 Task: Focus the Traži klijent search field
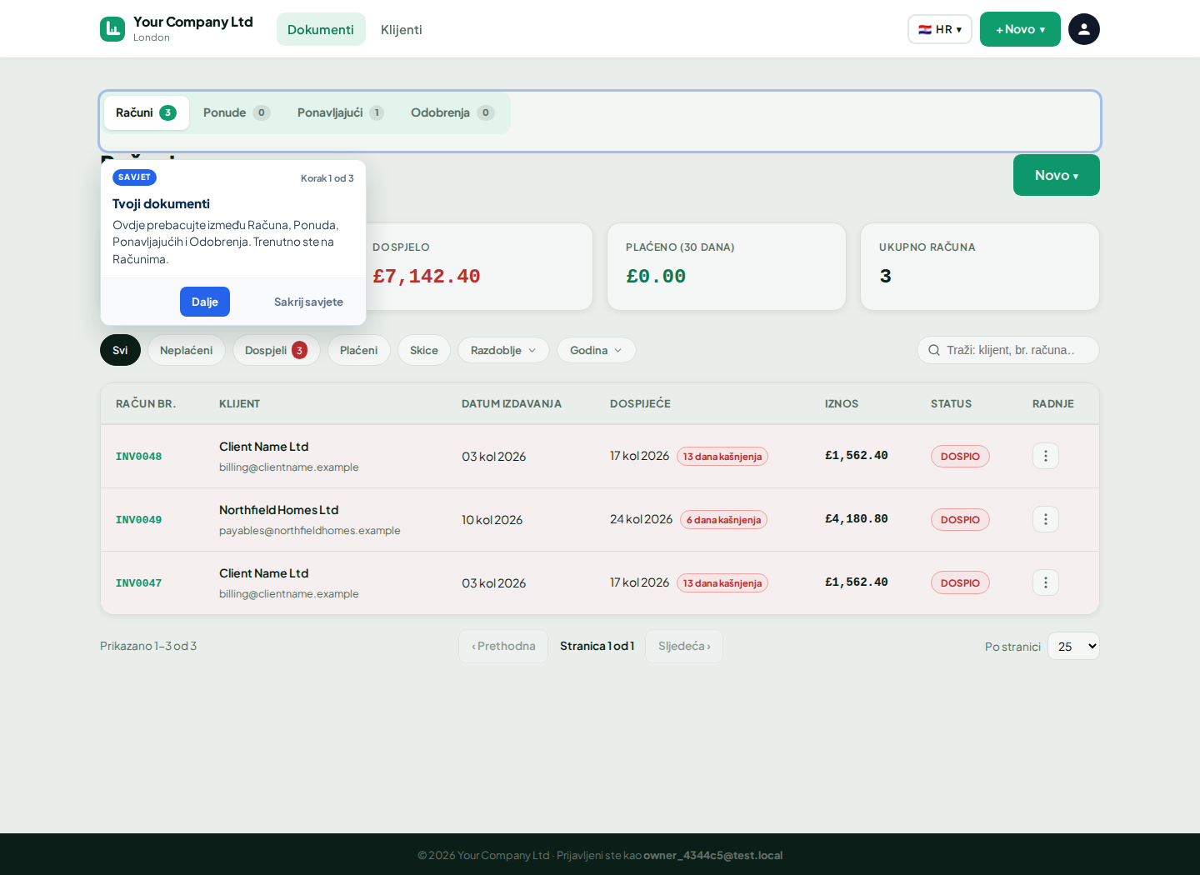click(x=1008, y=350)
